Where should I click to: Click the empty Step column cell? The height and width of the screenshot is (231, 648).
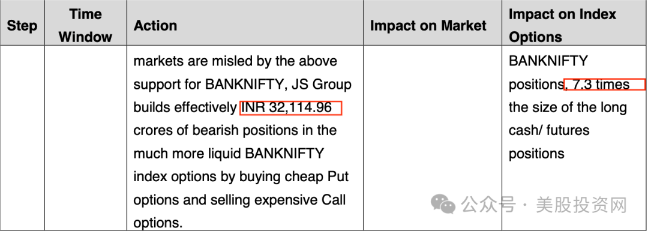tap(22, 137)
